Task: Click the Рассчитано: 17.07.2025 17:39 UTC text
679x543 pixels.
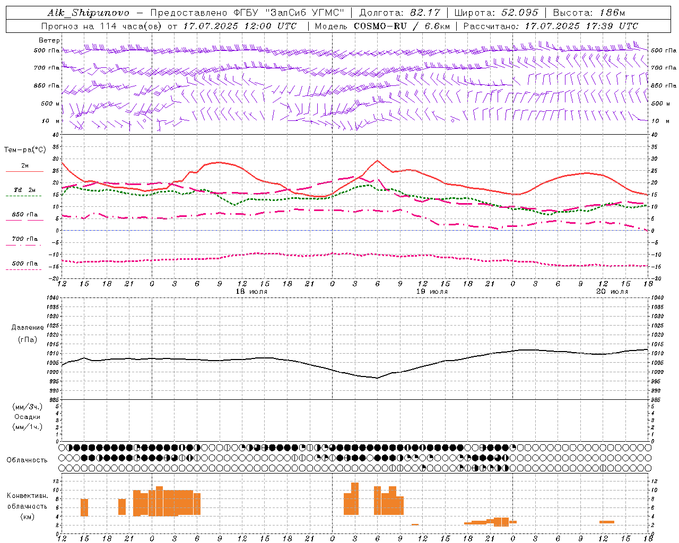Action: click(551, 26)
